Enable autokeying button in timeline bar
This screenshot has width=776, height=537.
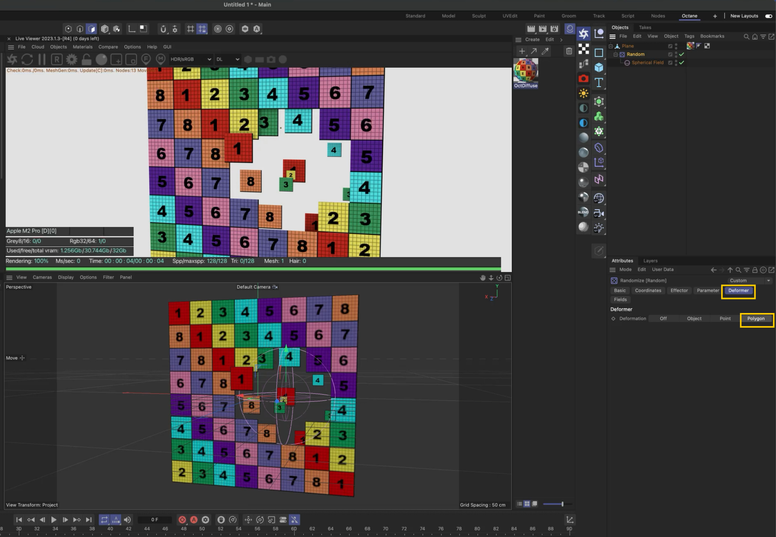click(194, 520)
